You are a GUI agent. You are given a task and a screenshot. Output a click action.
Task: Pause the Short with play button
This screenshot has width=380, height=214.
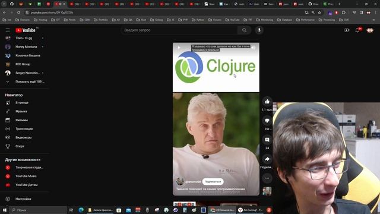(179, 48)
